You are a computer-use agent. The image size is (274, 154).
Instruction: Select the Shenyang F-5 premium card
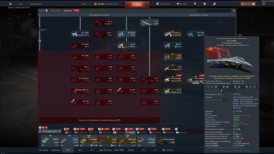pyautogui.click(x=172, y=34)
